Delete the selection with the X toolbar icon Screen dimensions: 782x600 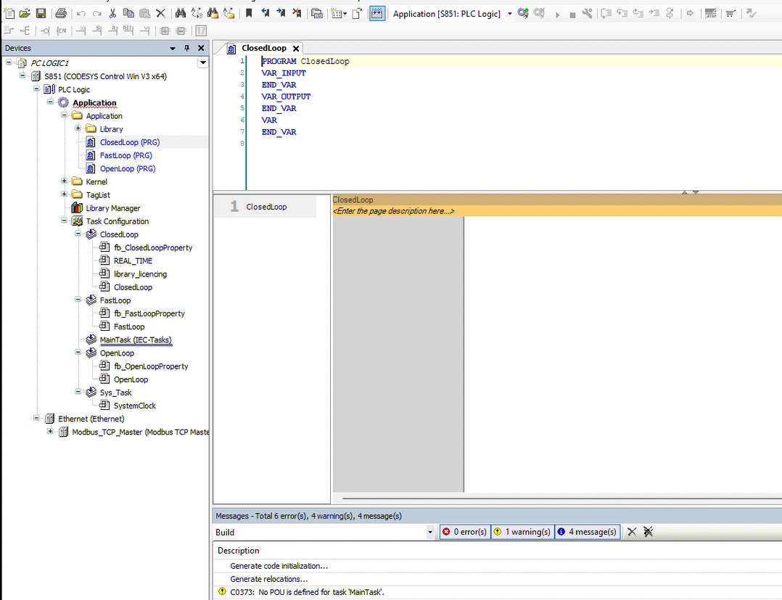pos(160,14)
